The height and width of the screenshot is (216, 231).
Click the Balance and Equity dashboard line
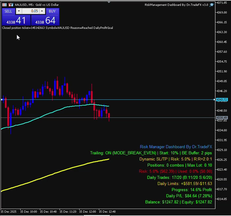[x=178, y=202]
